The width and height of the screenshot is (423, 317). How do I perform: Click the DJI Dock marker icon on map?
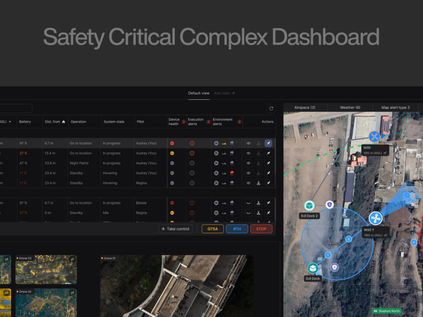point(313,268)
